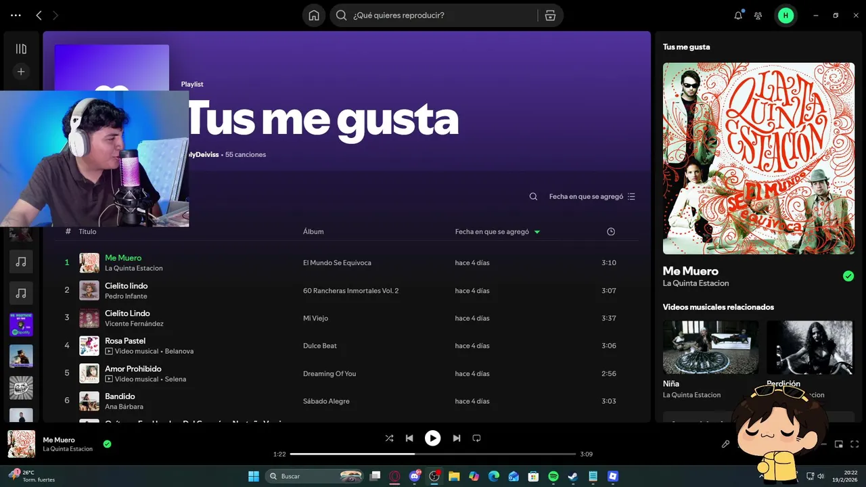Select the Me Muero track title

click(123, 258)
